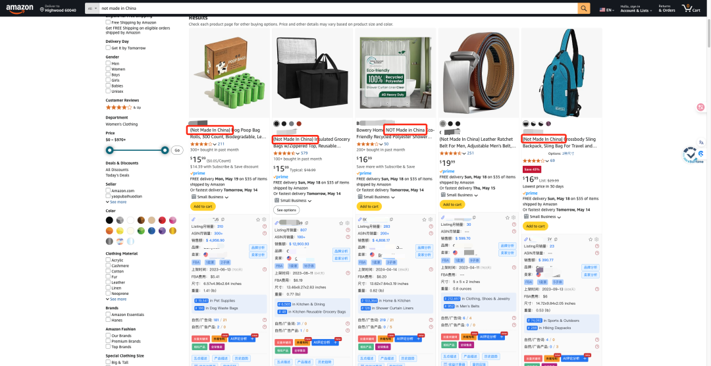This screenshot has height=366, width=711.
Task: Click the small translate icon above SurTime badge
Action: pos(701,142)
